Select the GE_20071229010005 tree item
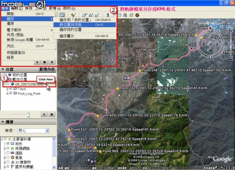The image size is (235, 170). (29, 84)
